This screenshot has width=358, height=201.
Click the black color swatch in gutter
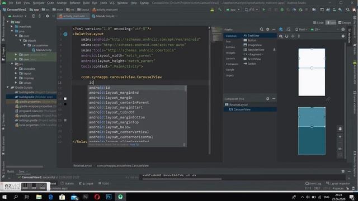tap(65, 104)
